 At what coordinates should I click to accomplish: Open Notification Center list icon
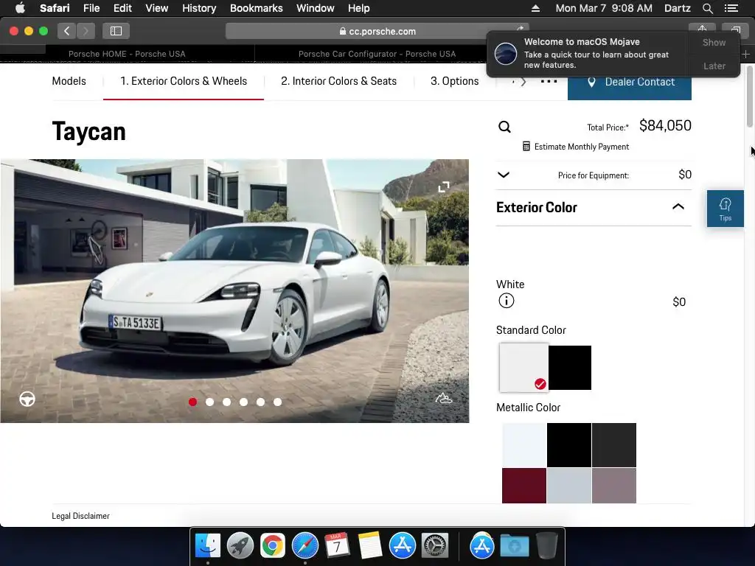tap(731, 8)
